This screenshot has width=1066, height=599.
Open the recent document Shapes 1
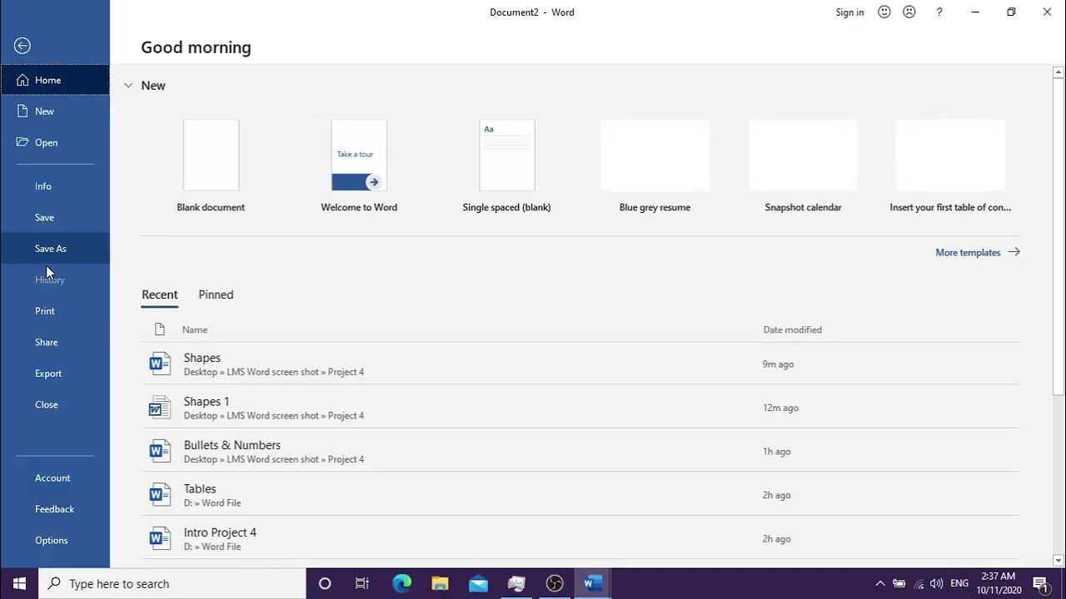coord(580,408)
